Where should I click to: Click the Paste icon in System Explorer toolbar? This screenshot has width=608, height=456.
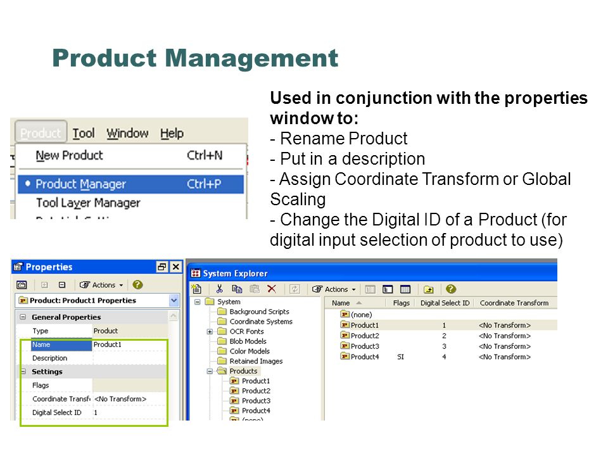pos(255,289)
